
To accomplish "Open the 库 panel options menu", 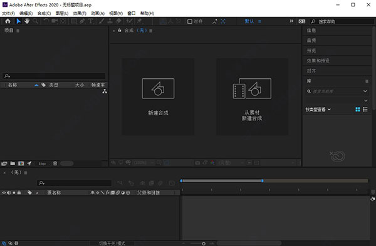I will pos(367,81).
